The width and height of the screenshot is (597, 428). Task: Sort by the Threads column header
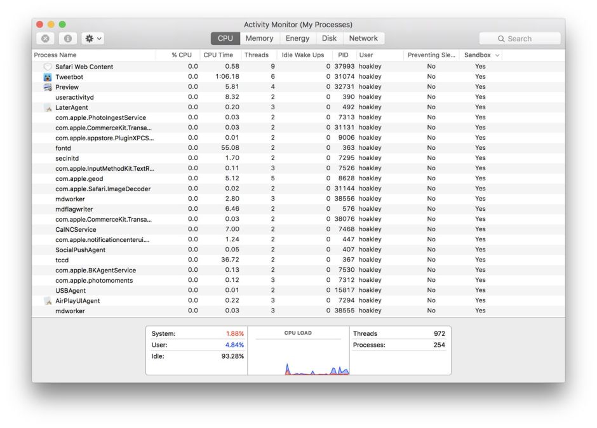(x=257, y=55)
